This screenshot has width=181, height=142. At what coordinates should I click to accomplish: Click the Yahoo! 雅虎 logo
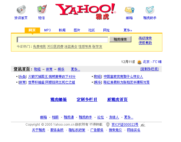[x=86, y=11]
